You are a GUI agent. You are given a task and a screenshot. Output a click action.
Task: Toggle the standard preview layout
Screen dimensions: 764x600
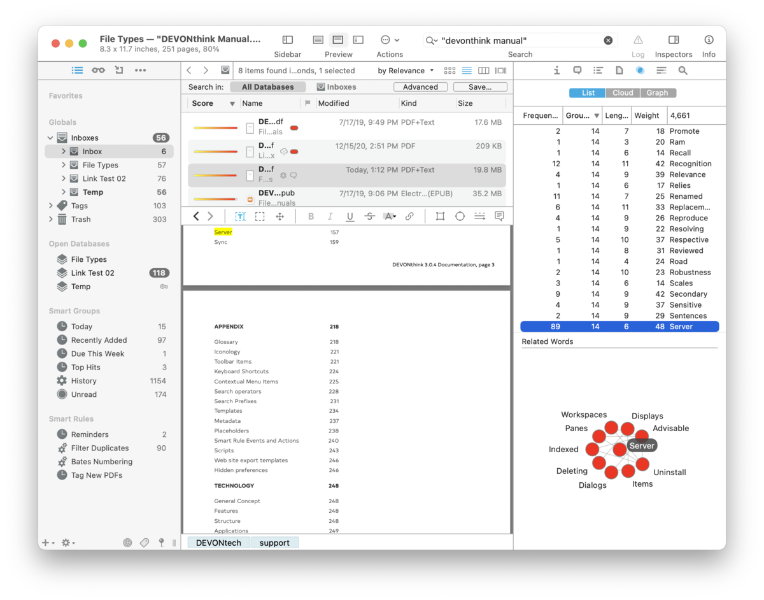338,40
